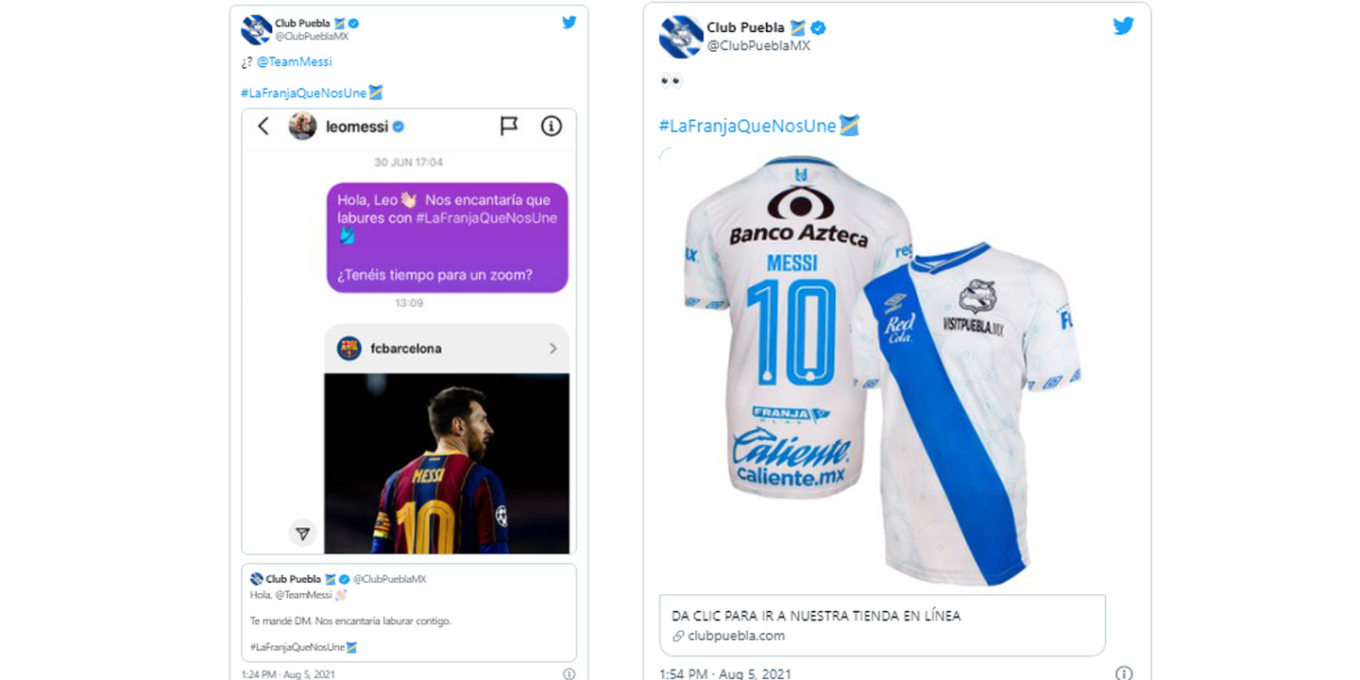Click the Twitter bird icon in left tweet
The width and height of the screenshot is (1360, 680).
(569, 23)
